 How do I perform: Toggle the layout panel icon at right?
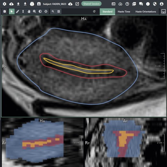click(163, 12)
